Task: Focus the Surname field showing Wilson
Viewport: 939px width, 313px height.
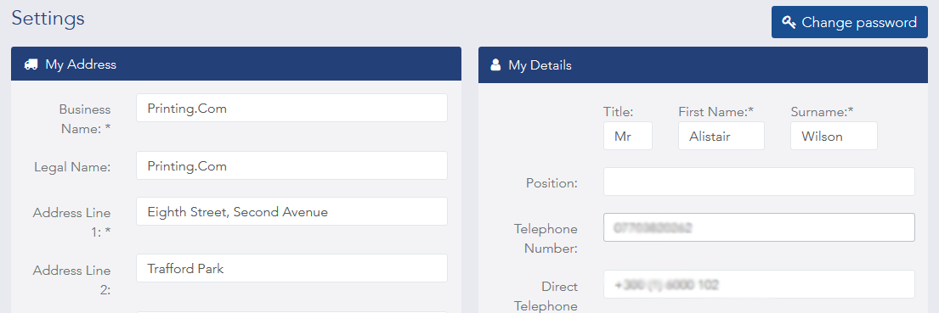Action: point(834,137)
